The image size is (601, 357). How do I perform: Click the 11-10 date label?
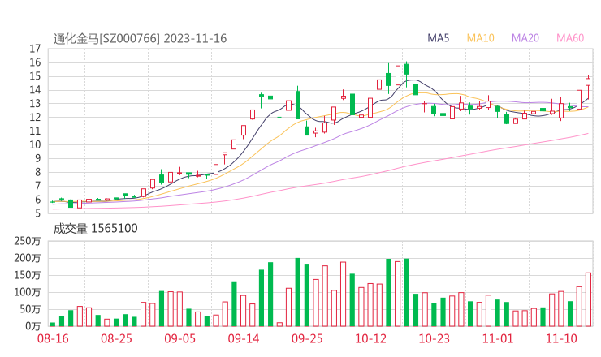tap(561, 338)
